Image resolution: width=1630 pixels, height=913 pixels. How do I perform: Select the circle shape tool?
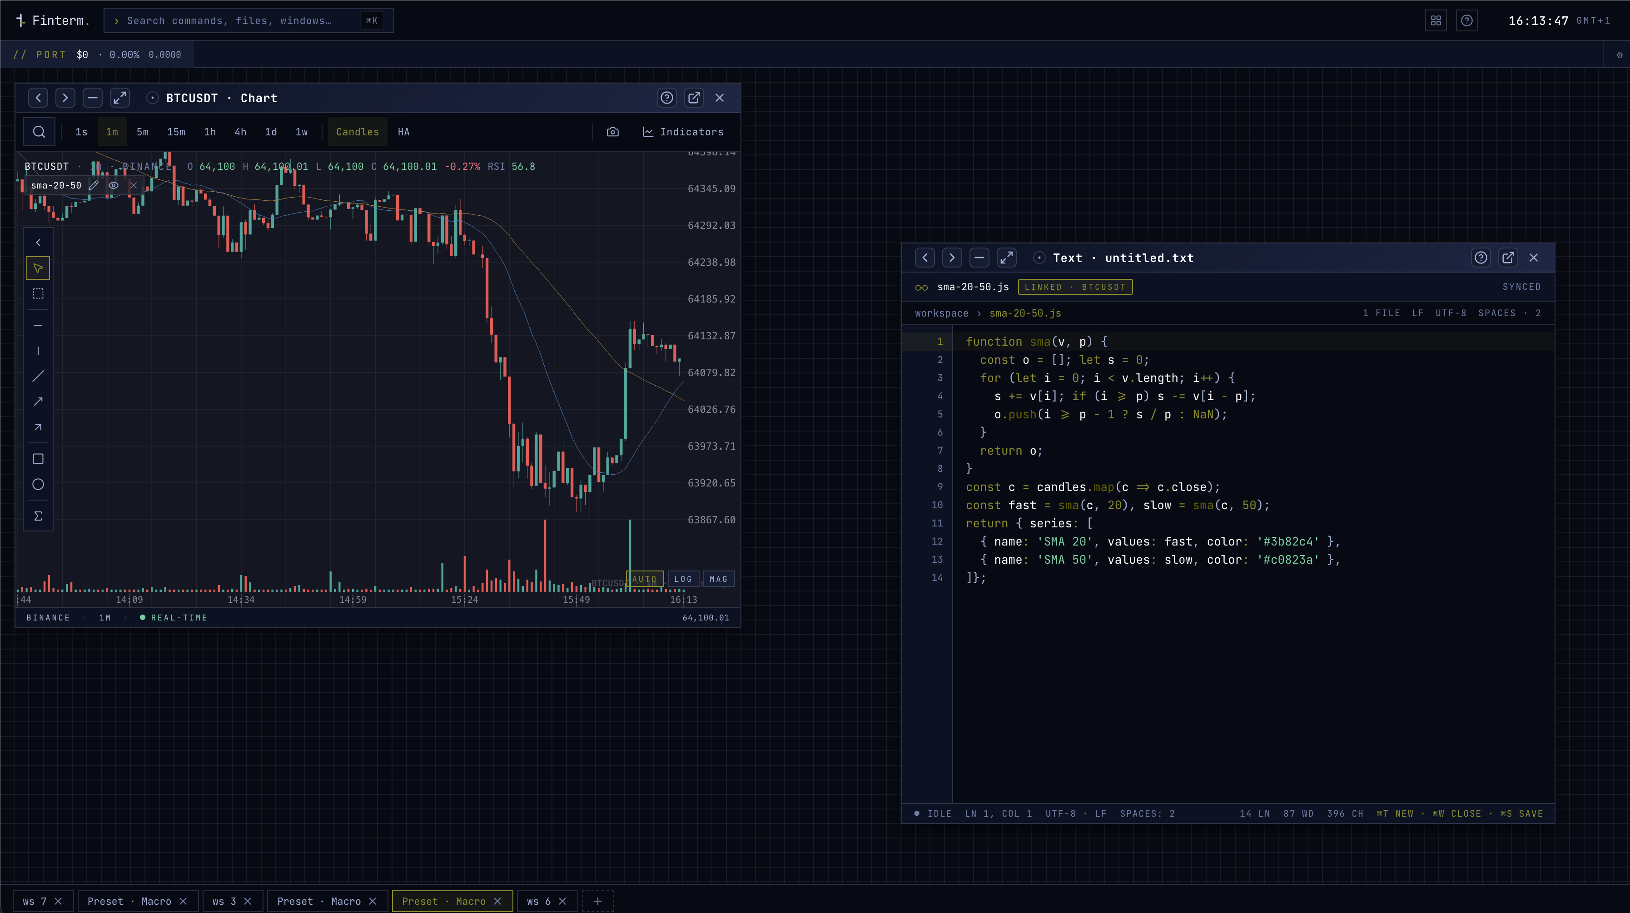(x=38, y=484)
